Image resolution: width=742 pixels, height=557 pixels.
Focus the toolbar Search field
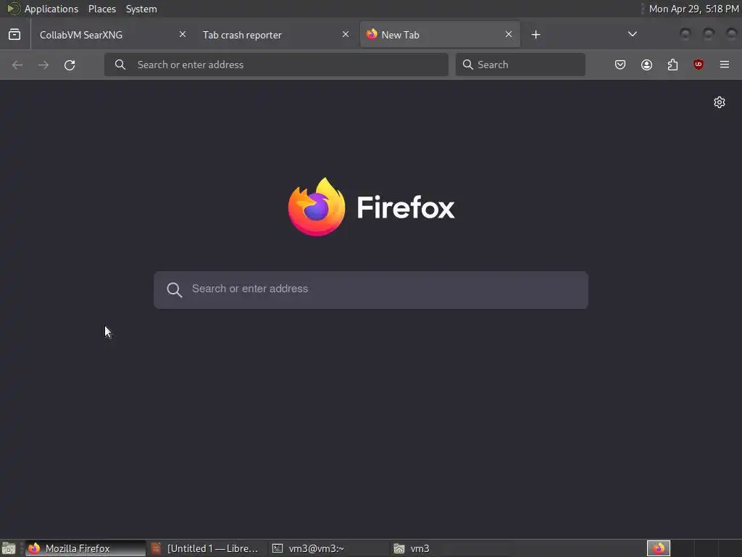(520, 65)
